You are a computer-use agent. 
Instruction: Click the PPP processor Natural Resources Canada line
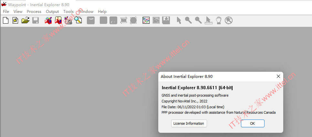click(218, 113)
